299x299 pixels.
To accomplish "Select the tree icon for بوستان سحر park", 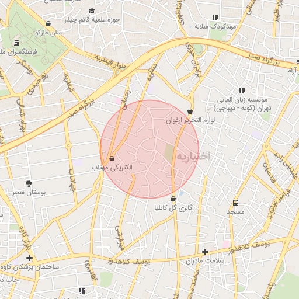I will coord(29,183).
